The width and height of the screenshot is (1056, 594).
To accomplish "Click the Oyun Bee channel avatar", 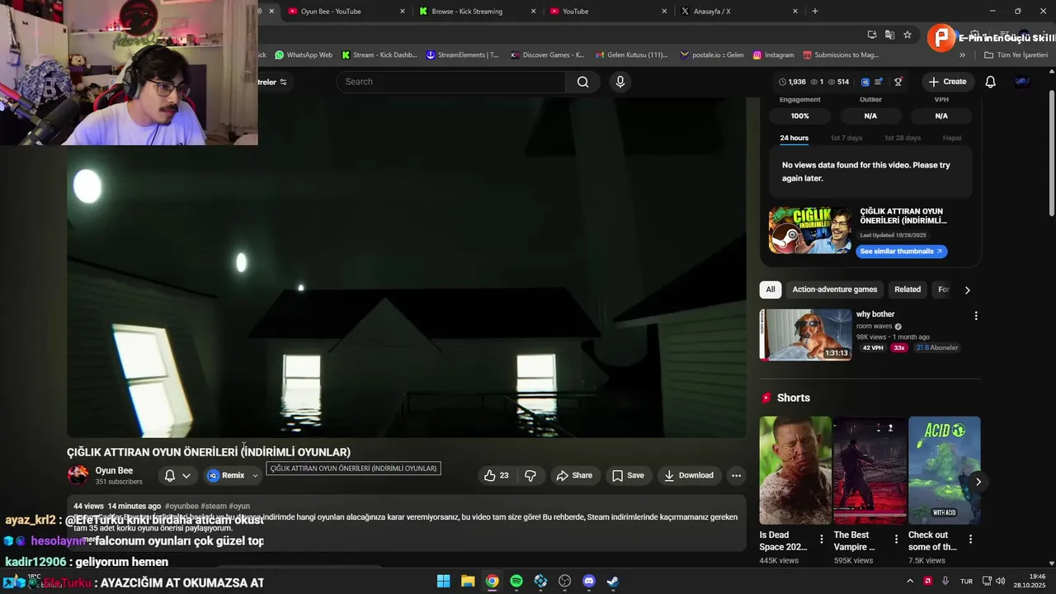I will click(x=78, y=475).
